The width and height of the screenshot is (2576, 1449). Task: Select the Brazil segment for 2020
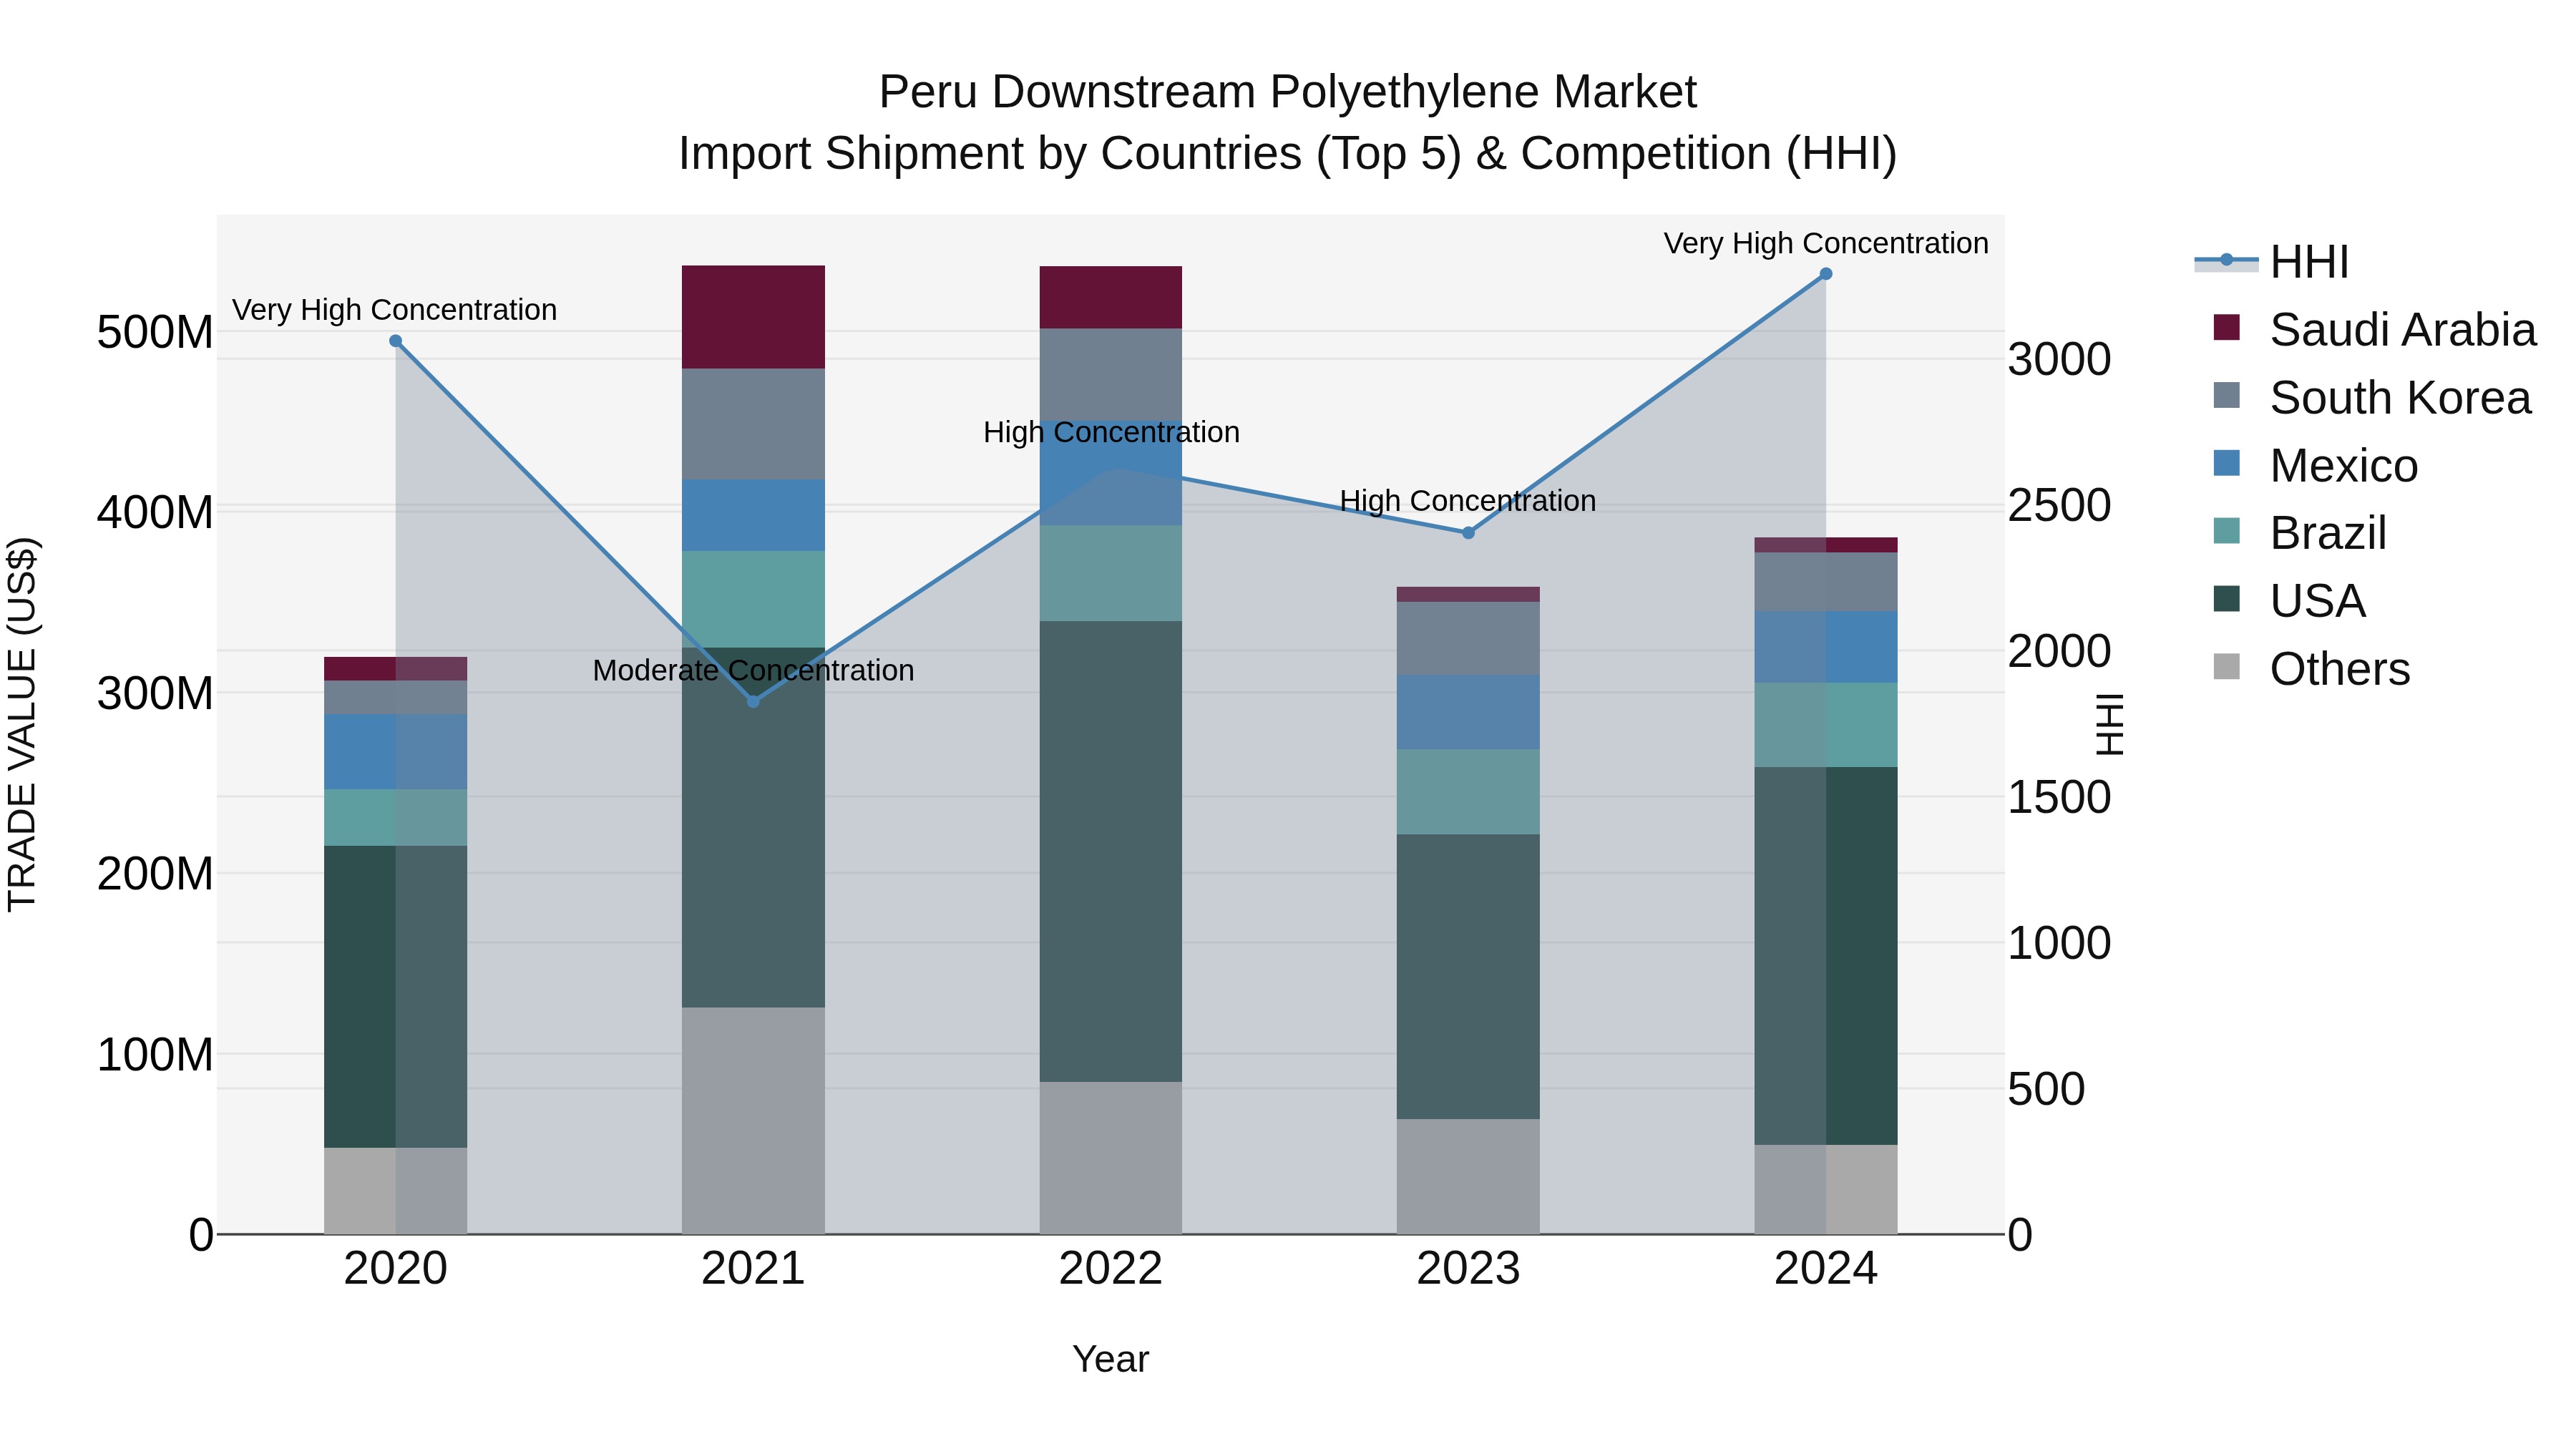[396, 818]
